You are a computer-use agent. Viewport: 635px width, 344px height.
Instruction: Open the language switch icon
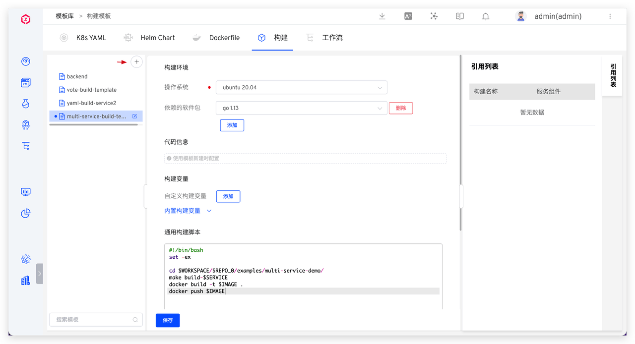pyautogui.click(x=408, y=16)
